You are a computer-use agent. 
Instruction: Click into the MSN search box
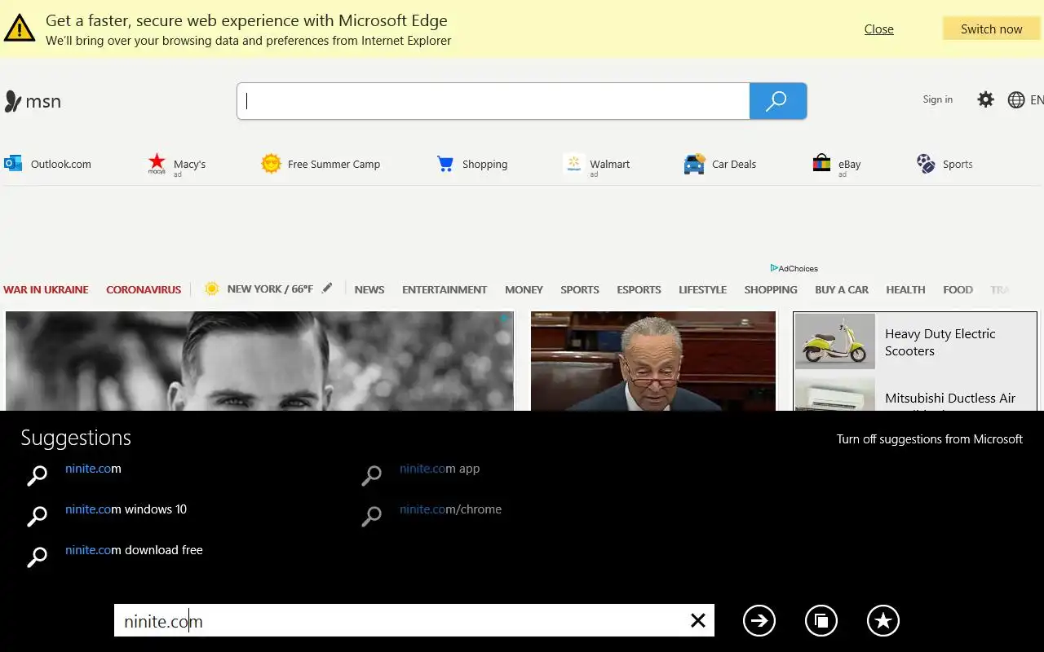pos(493,101)
